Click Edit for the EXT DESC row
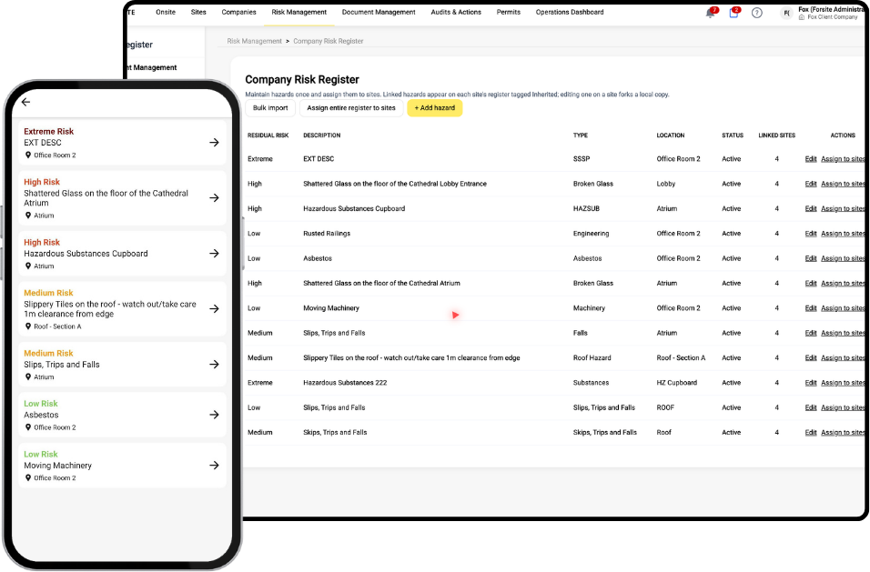 811,159
